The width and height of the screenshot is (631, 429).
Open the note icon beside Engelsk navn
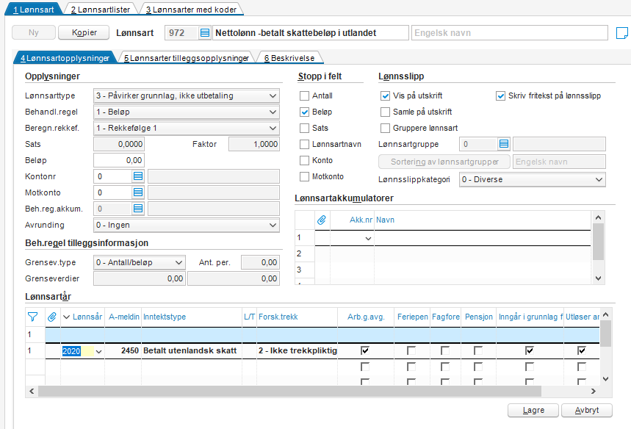(x=621, y=33)
